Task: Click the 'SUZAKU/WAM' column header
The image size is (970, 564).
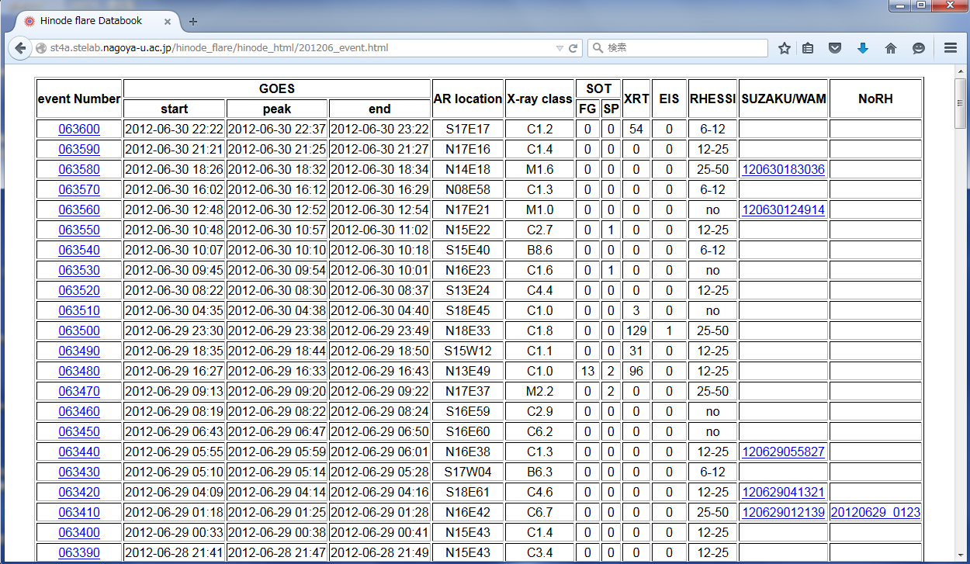Action: click(784, 99)
